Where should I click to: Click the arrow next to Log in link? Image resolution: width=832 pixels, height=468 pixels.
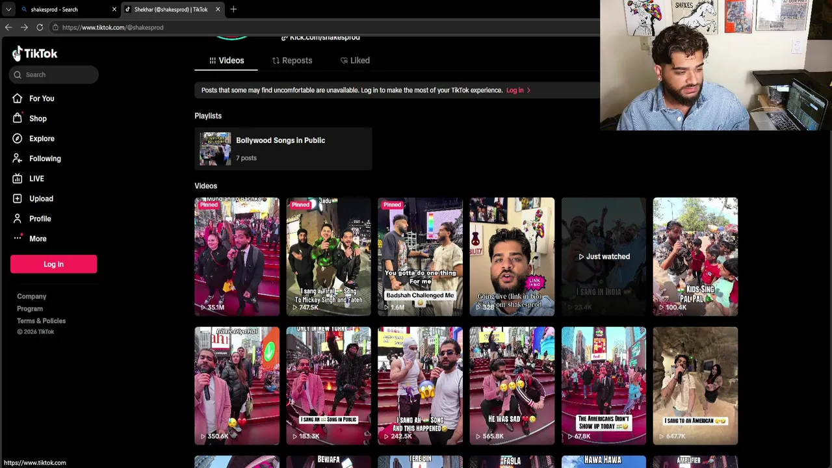click(528, 90)
